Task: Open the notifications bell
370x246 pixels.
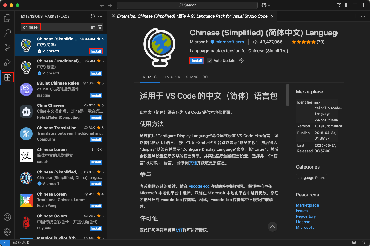Action: (x=363, y=243)
